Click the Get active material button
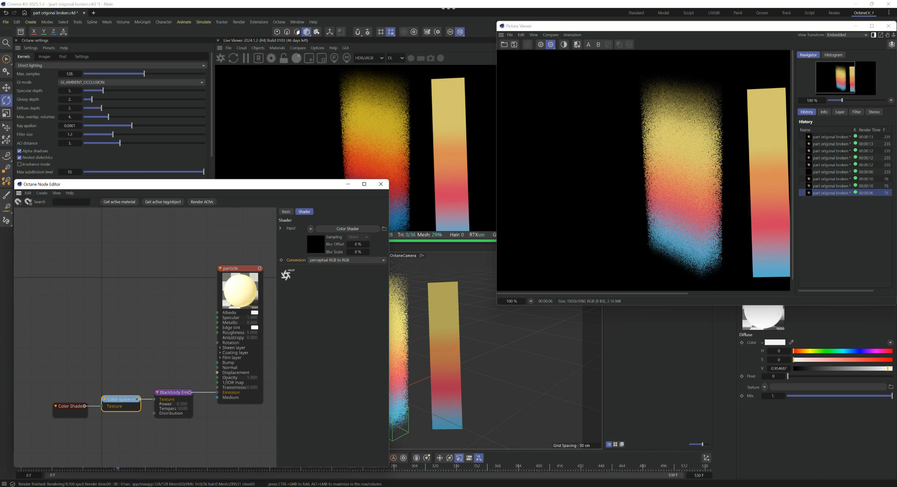The image size is (897, 487). [x=119, y=202]
